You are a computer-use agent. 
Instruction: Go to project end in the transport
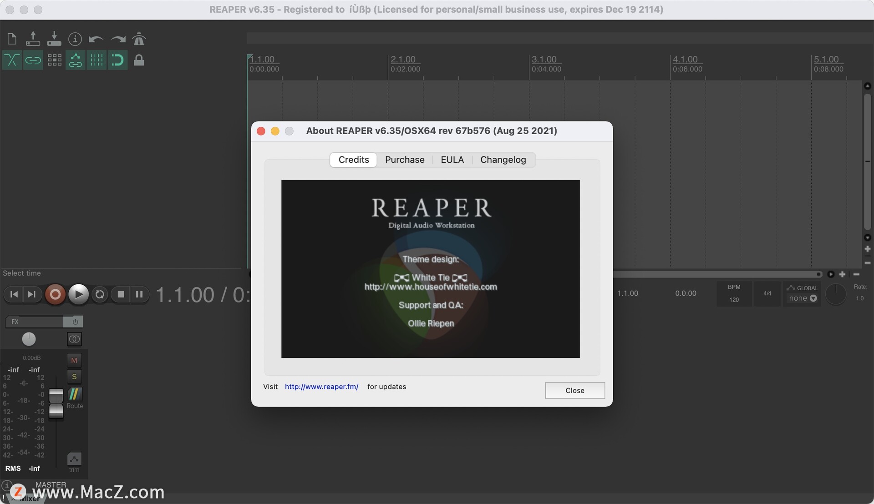(31, 294)
